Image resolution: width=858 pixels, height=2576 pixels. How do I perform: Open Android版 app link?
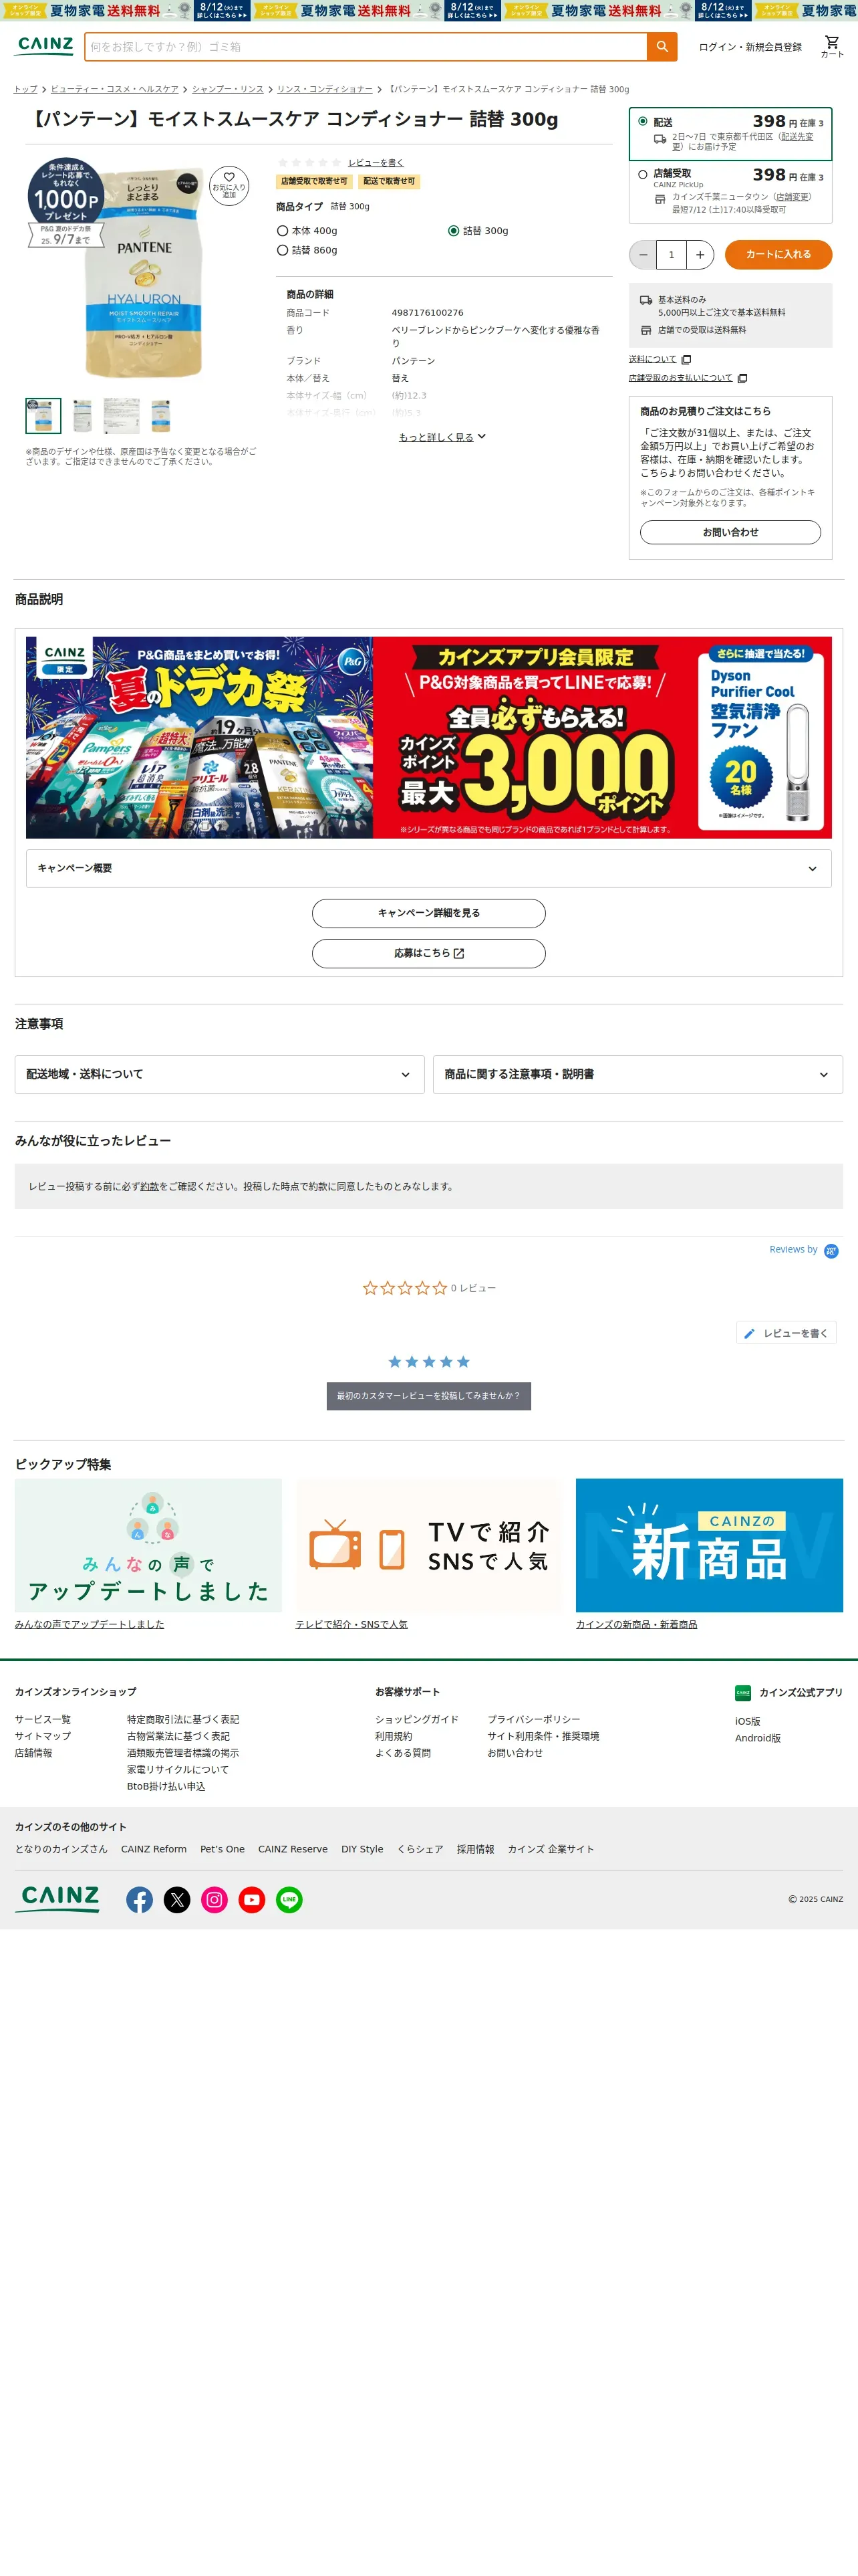(x=758, y=1739)
